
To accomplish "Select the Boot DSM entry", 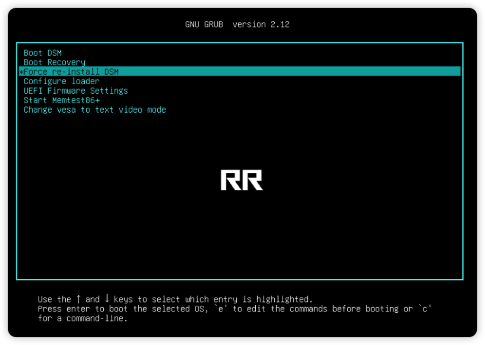I will coord(42,53).
